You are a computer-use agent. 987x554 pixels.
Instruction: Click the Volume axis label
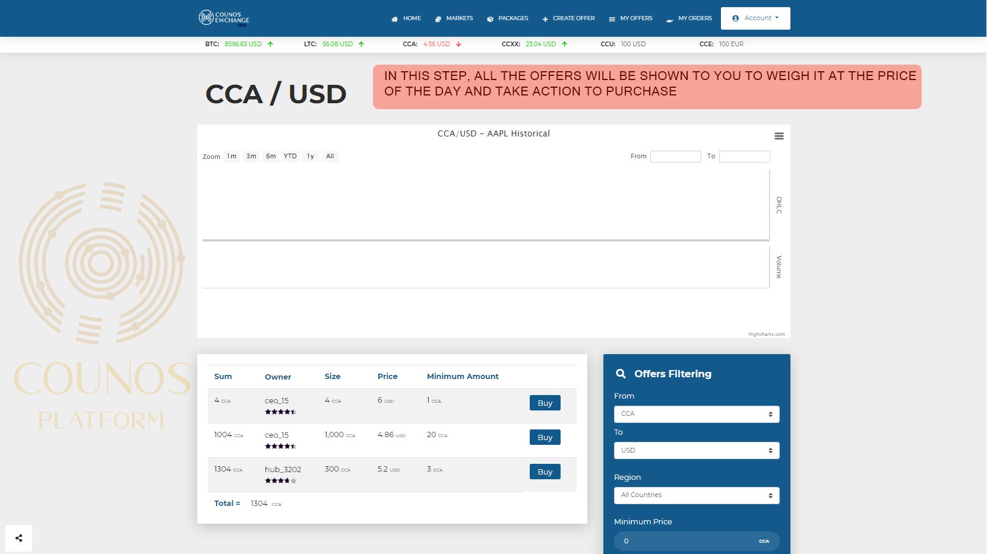[x=779, y=267]
